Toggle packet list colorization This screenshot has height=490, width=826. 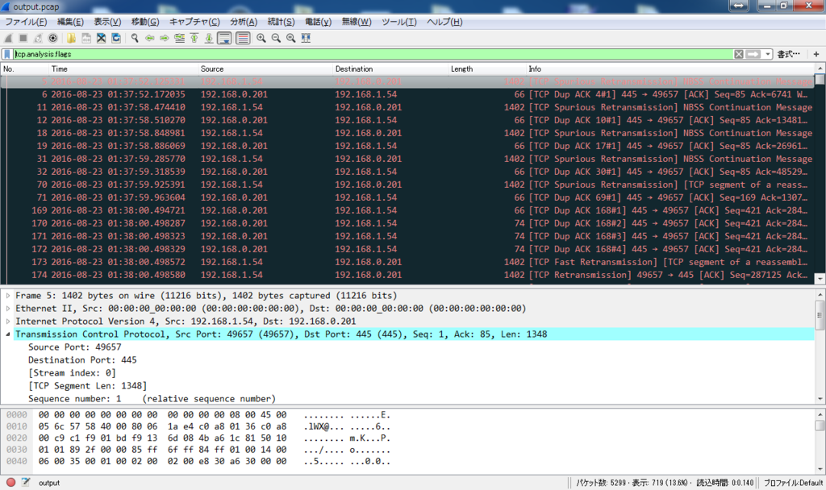(x=243, y=38)
